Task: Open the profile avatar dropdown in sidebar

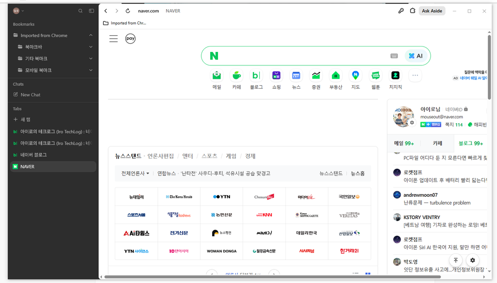Action: pyautogui.click(x=18, y=11)
